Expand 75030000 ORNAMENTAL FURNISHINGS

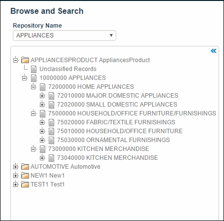click(x=42, y=140)
